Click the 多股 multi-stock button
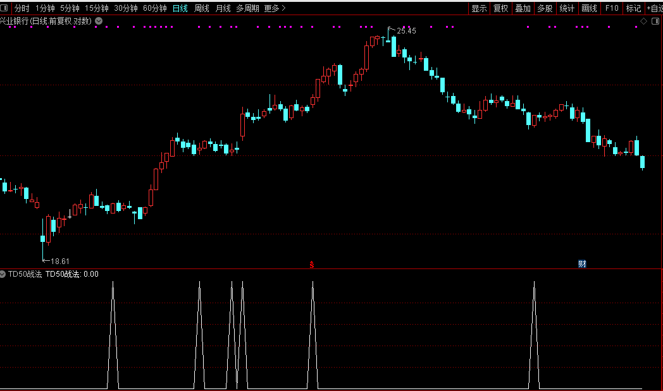Image resolution: width=663 pixels, height=391 pixels. click(x=545, y=8)
